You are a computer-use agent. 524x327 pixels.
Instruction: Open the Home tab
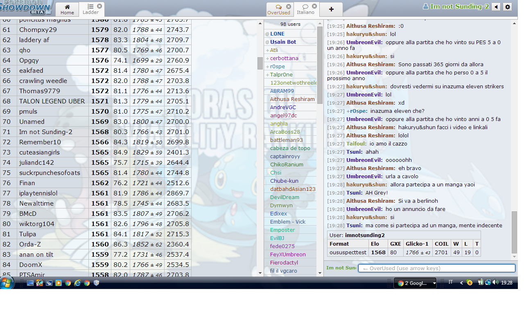point(67,9)
